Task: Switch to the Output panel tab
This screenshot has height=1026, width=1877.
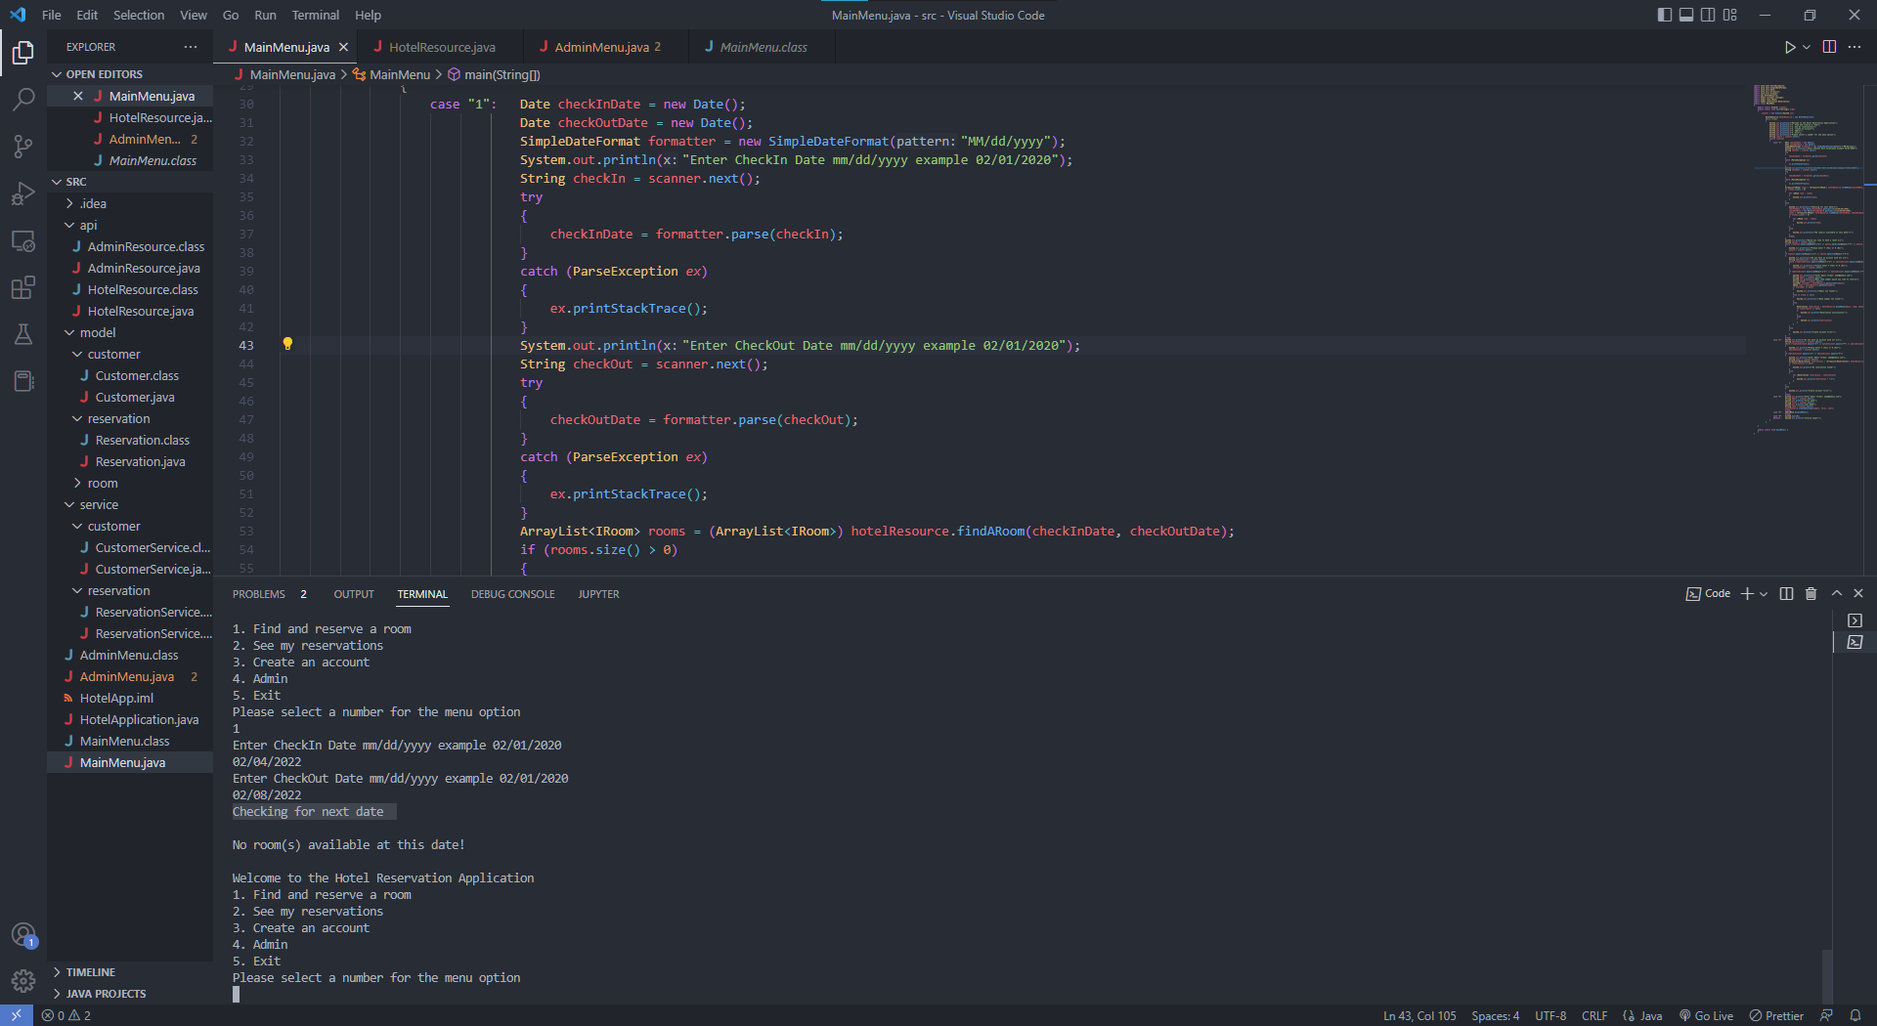Action: 354,594
